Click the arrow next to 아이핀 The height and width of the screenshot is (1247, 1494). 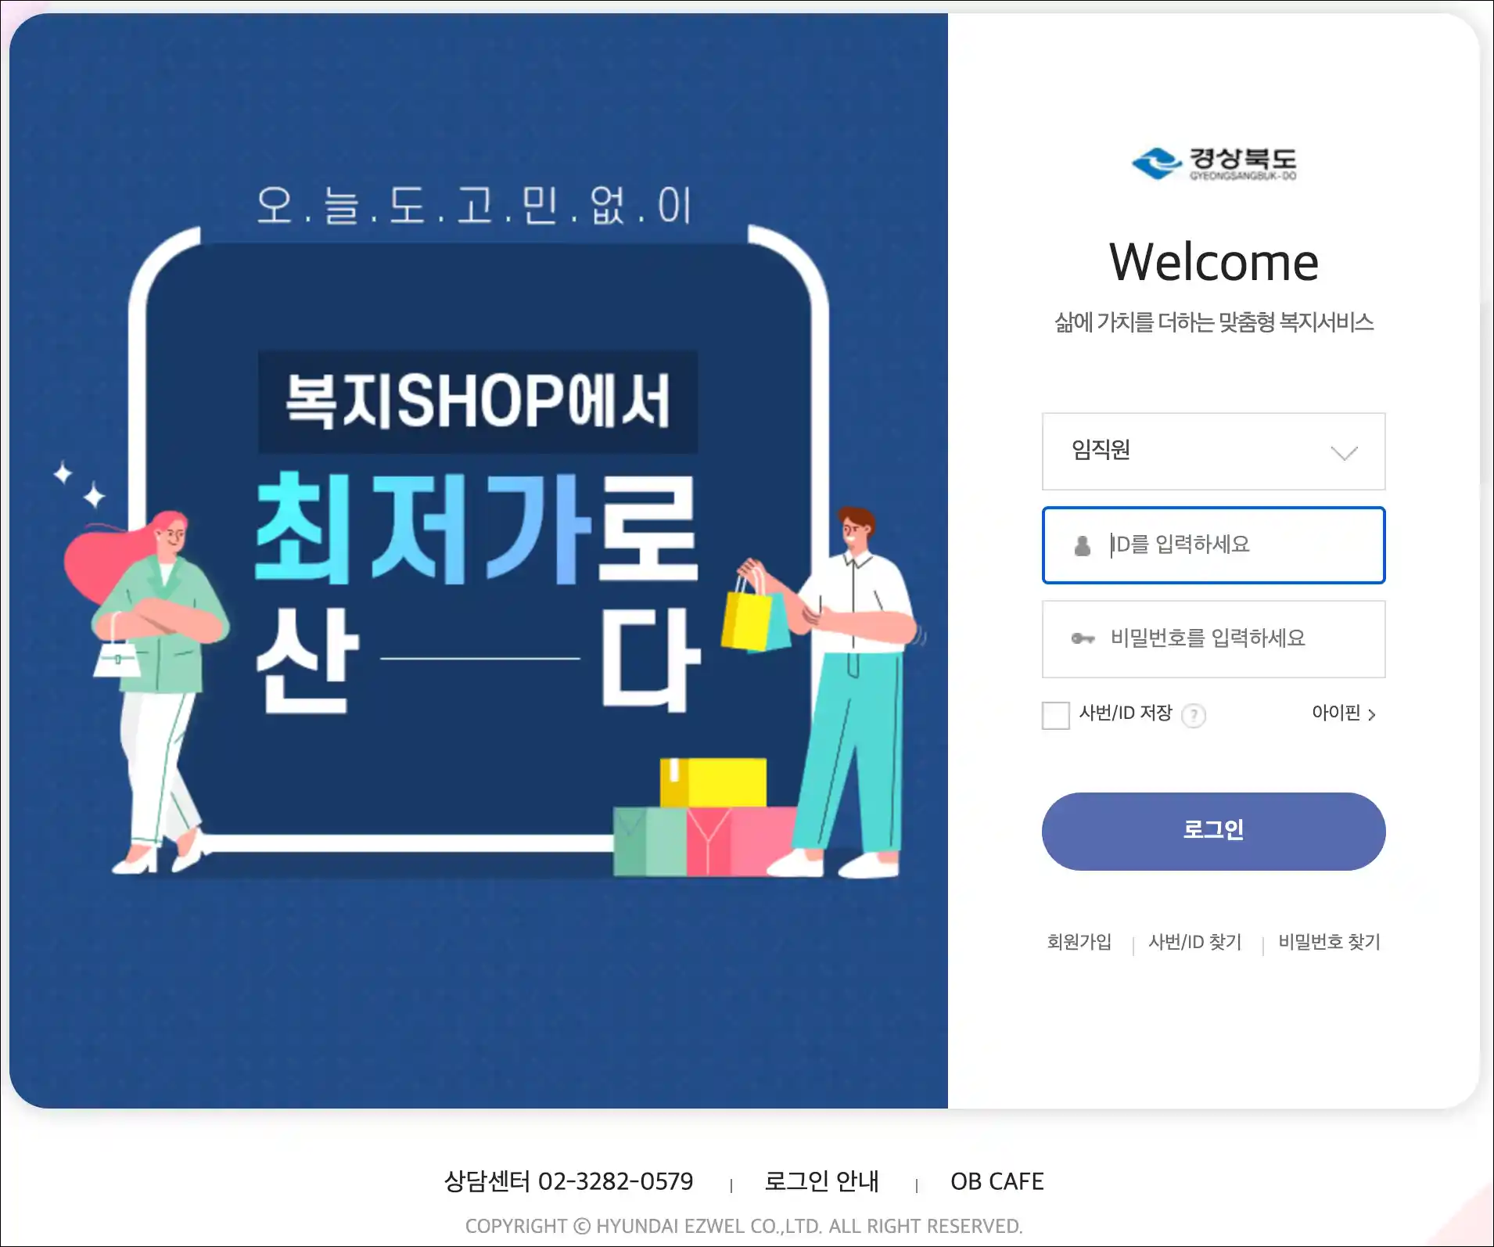pos(1371,714)
